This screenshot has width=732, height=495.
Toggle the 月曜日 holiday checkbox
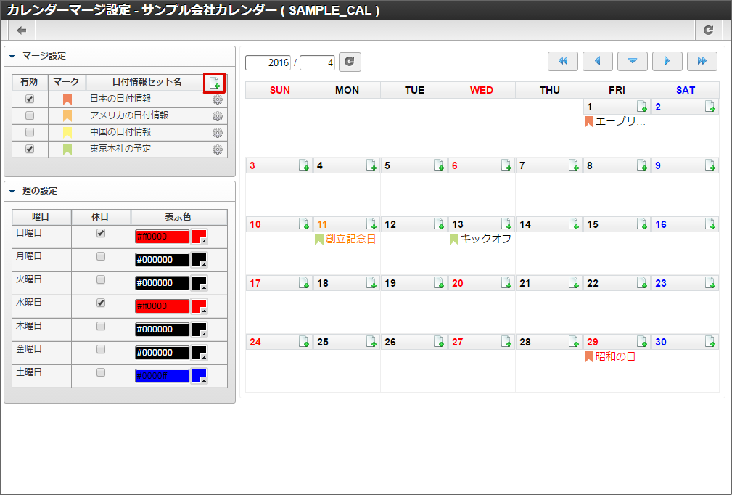(101, 256)
